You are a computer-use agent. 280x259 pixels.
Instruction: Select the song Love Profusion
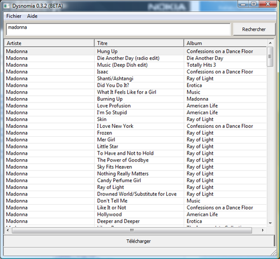pyautogui.click(x=114, y=105)
